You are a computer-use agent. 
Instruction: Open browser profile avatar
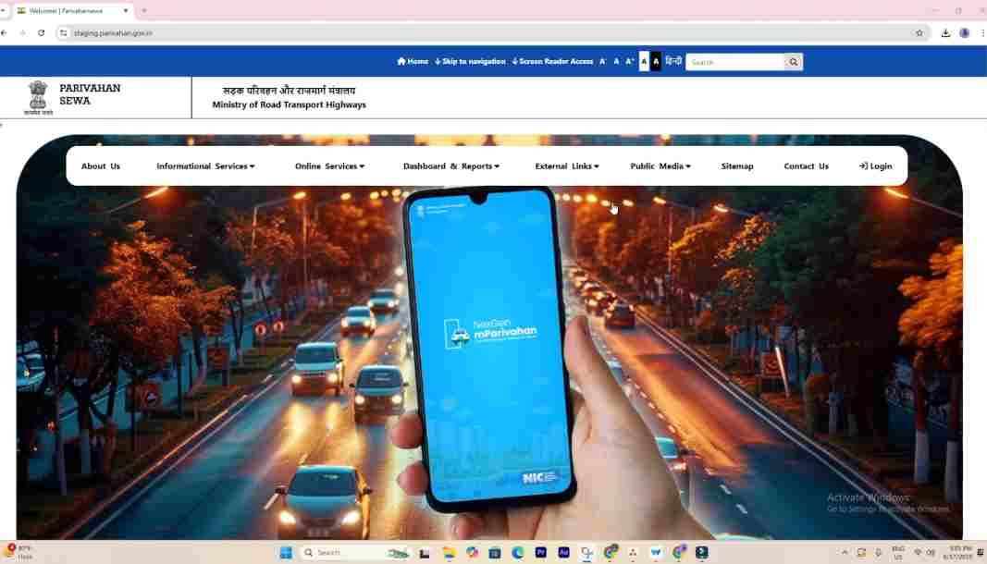[965, 32]
